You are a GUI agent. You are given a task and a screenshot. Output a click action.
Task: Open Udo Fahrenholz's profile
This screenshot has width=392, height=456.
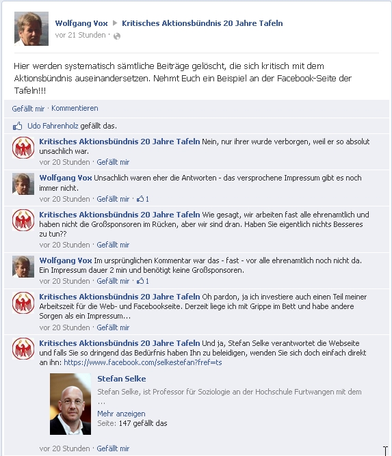tap(53, 126)
